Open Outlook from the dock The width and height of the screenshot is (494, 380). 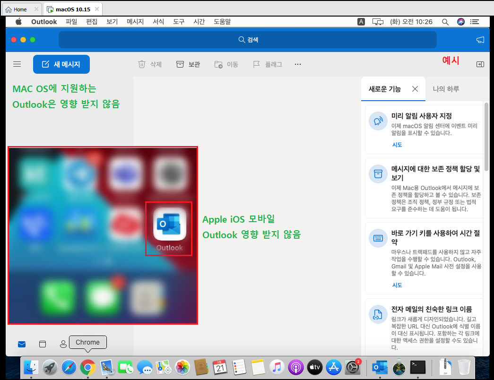380,367
